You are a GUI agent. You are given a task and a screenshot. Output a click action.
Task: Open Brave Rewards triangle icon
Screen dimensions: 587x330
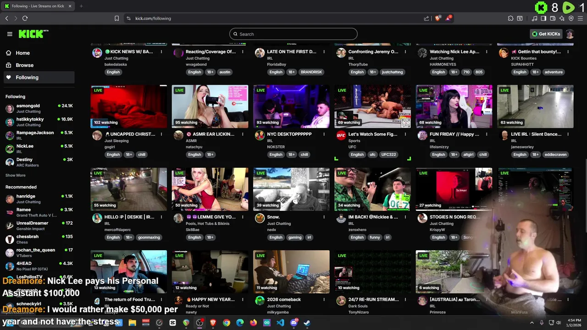449,18
